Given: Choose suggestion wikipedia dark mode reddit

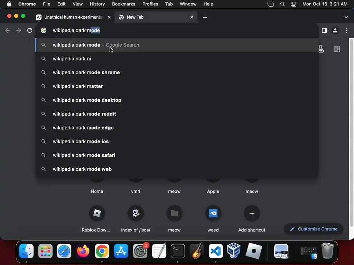Looking at the screenshot, I should tap(177, 114).
